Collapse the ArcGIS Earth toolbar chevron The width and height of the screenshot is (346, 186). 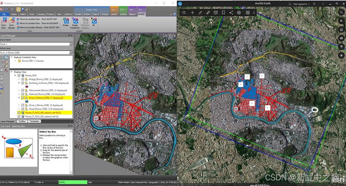(x=254, y=13)
